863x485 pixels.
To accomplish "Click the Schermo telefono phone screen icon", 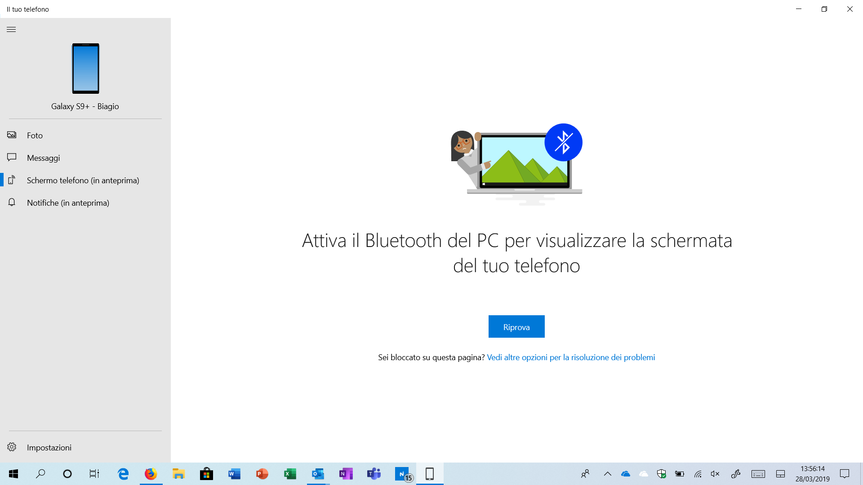I will (x=12, y=180).
